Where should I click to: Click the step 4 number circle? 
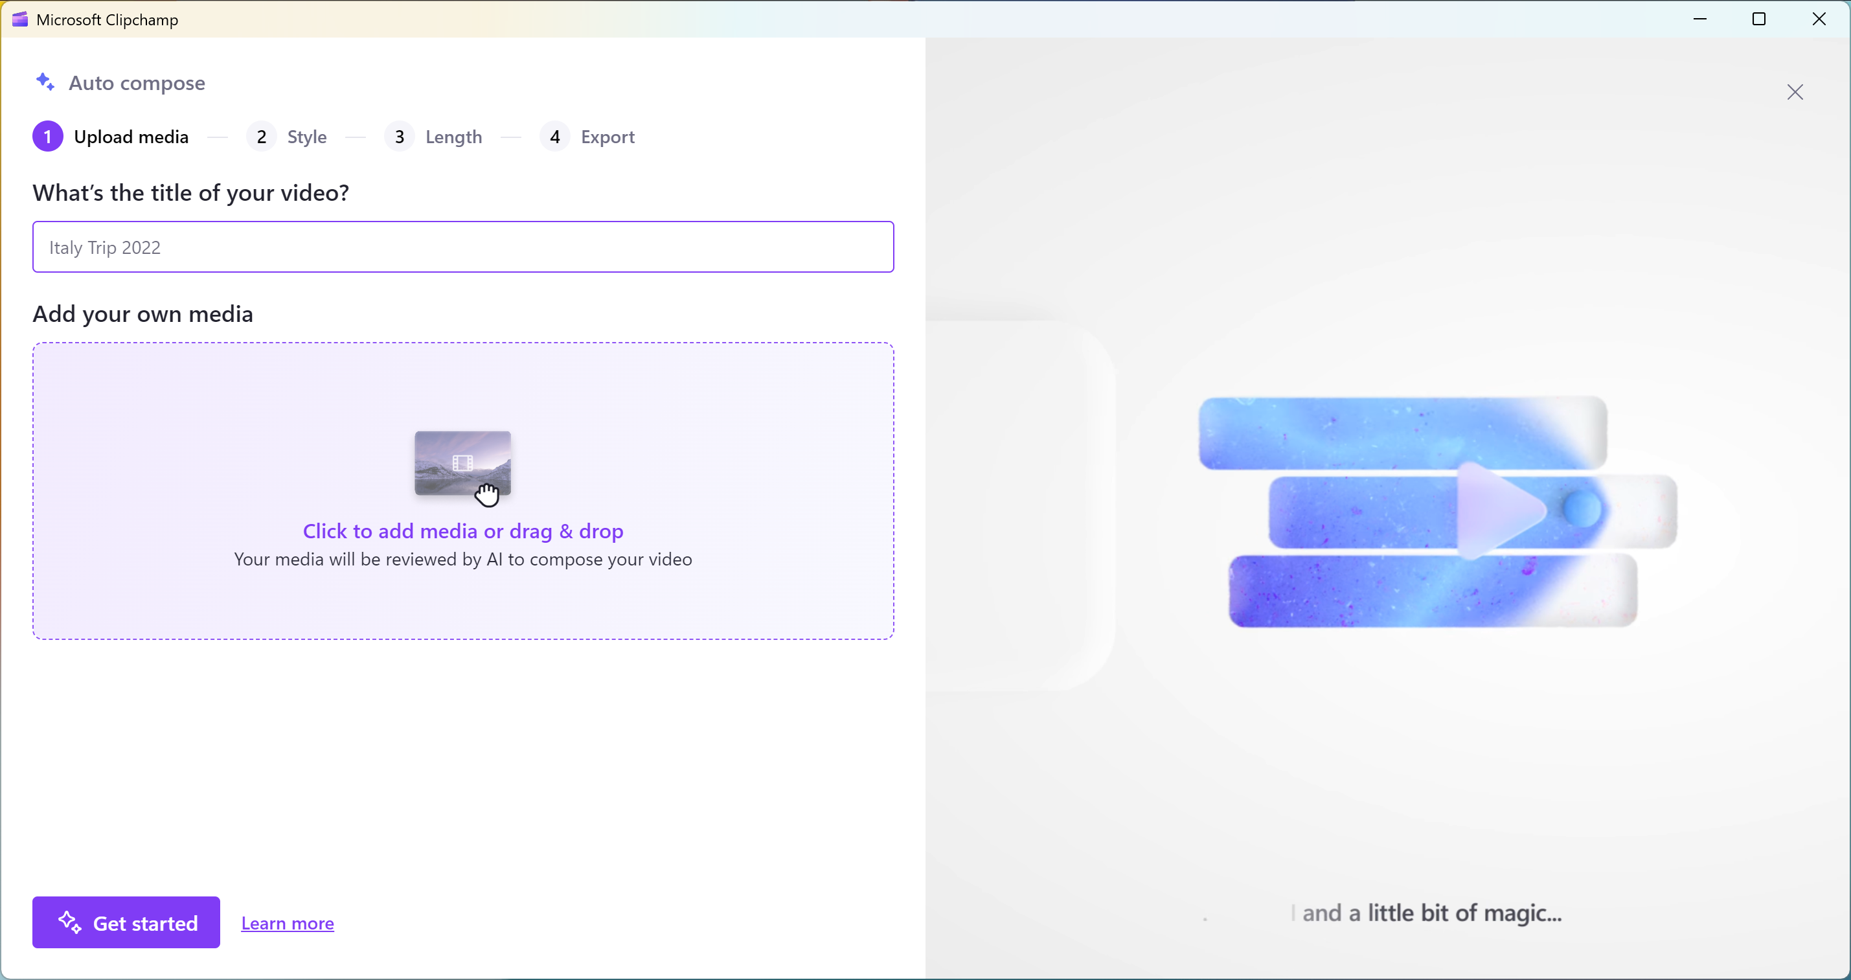(x=555, y=137)
